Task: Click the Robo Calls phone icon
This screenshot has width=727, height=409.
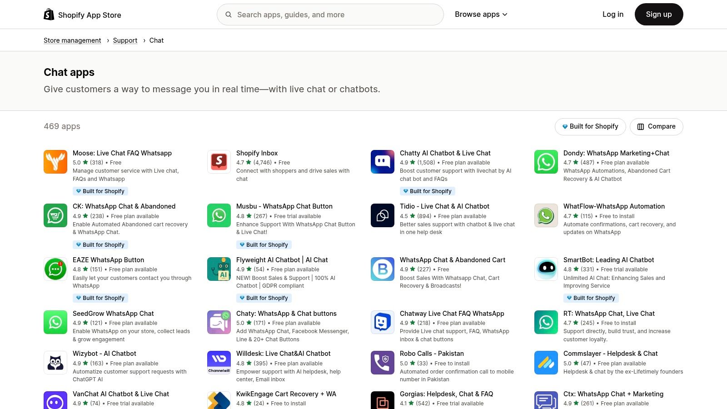Action: coord(382,362)
